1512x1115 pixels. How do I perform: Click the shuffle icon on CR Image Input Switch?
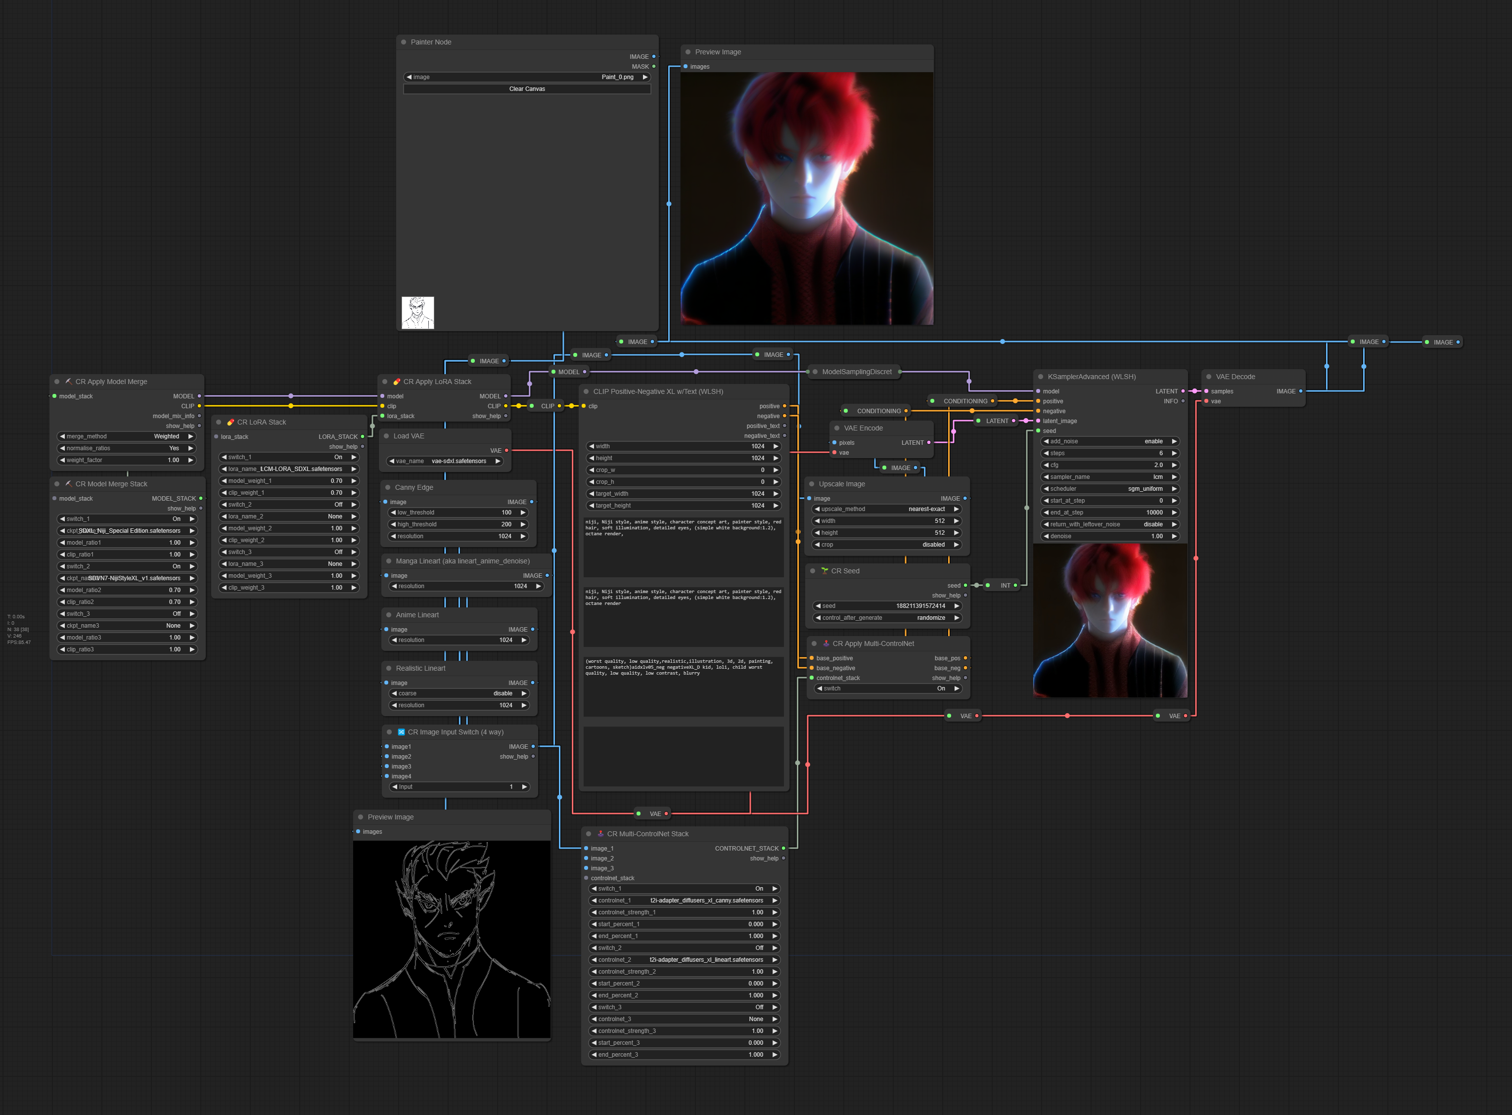point(401,732)
